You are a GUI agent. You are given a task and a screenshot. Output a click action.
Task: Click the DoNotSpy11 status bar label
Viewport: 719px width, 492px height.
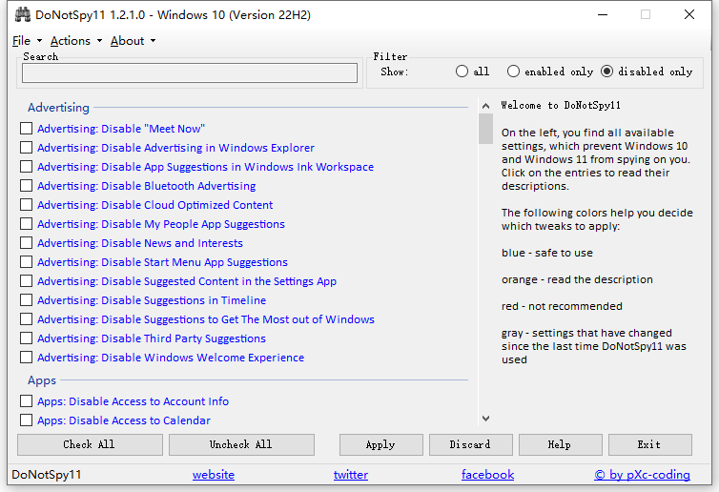click(x=47, y=475)
